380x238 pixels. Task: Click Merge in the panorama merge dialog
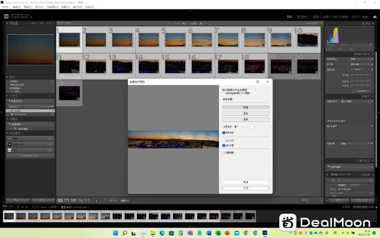coord(246,188)
